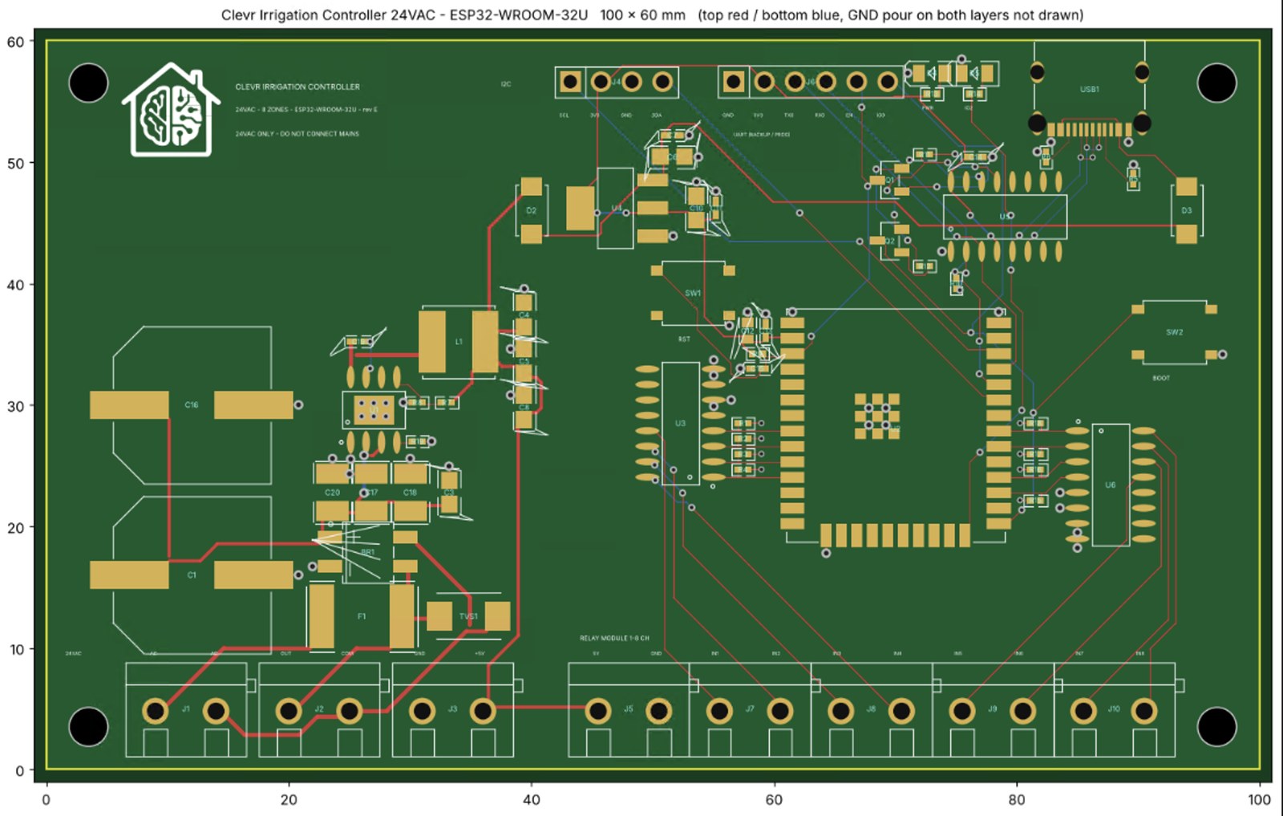The width and height of the screenshot is (1283, 816).
Task: Select capacitor C16 footprint
Action: point(192,405)
